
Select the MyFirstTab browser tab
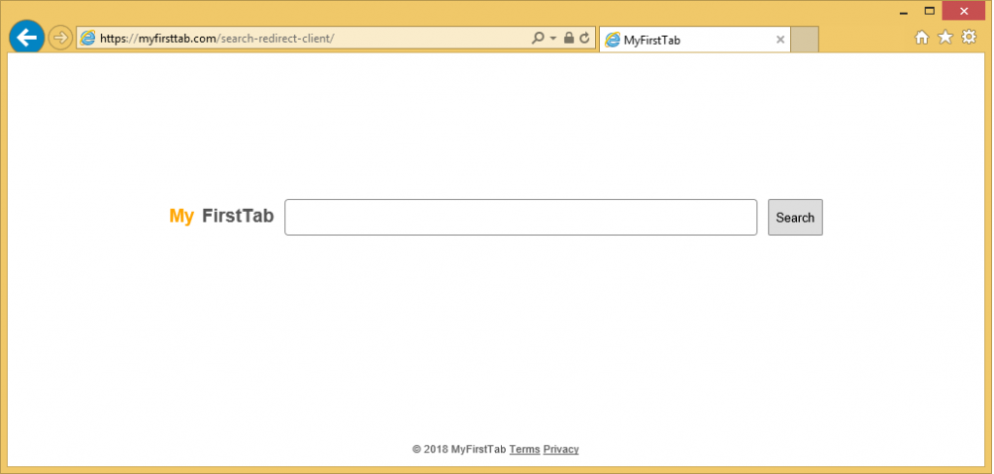click(695, 40)
